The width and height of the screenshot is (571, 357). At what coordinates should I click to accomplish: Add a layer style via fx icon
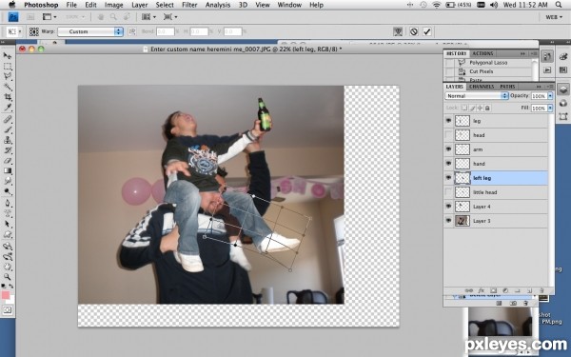[481, 290]
